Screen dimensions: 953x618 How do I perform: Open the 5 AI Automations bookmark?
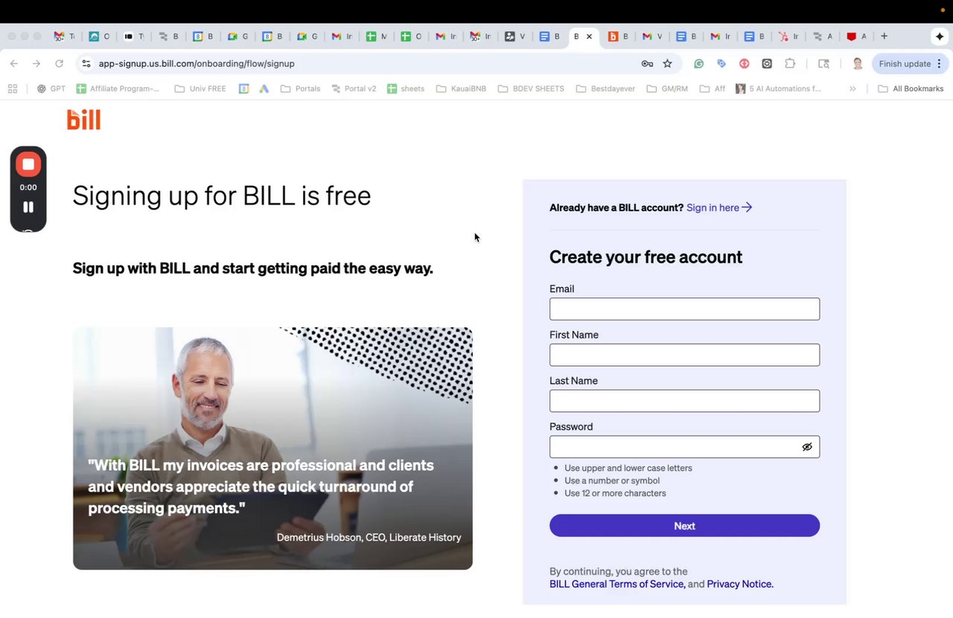click(x=778, y=88)
